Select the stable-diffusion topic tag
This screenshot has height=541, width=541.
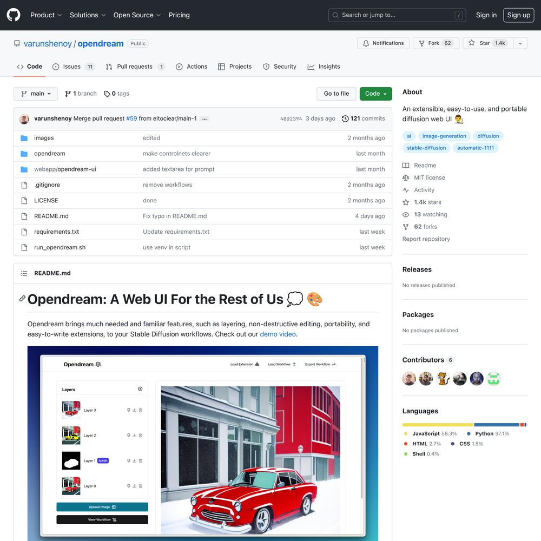(426, 148)
